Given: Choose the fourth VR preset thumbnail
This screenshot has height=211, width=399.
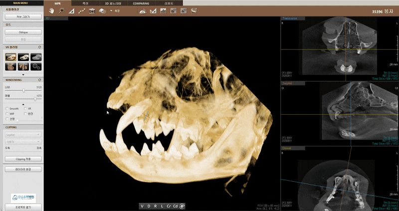Looking at the screenshot, I should click(10, 67).
